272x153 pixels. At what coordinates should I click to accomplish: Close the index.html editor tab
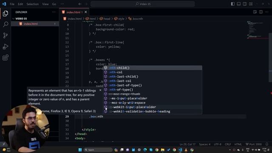86,12
